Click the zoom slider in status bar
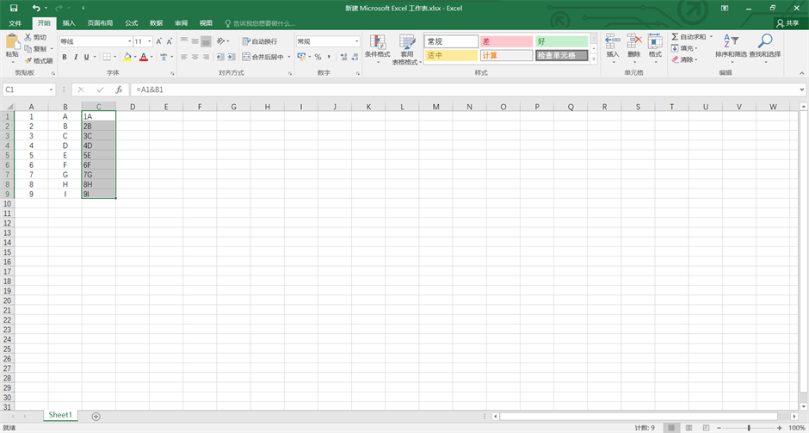The width and height of the screenshot is (809, 433). coord(749,427)
